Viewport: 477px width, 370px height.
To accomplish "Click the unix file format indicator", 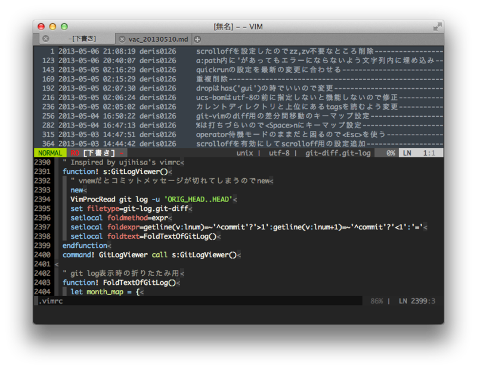I will (245, 153).
